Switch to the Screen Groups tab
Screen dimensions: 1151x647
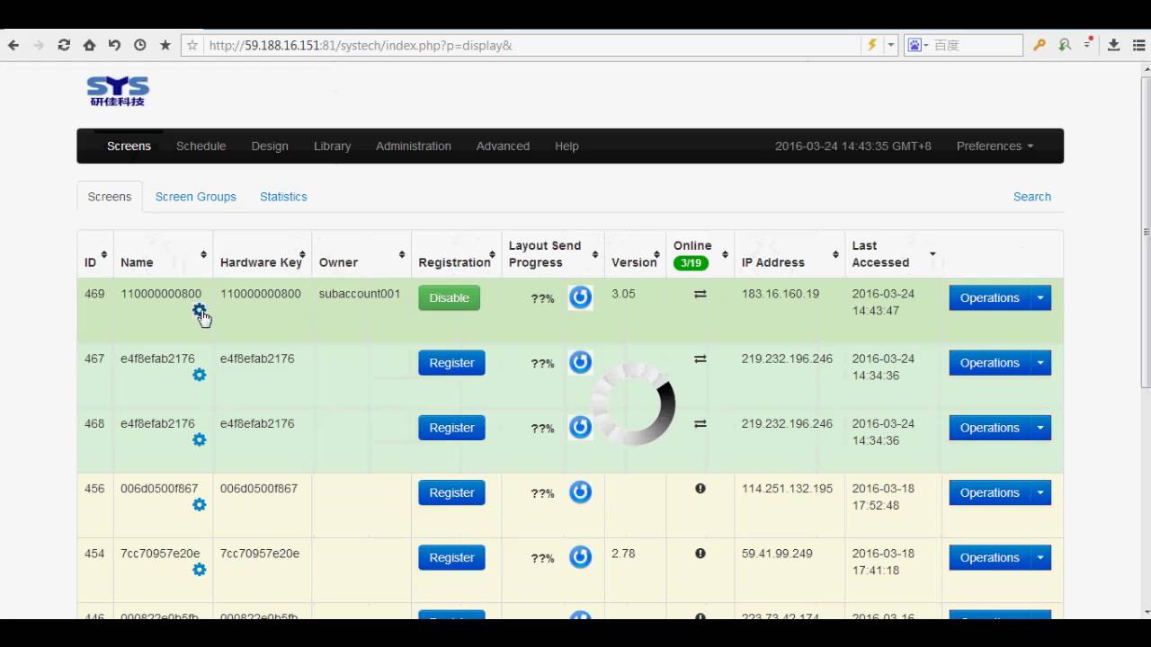tap(195, 197)
